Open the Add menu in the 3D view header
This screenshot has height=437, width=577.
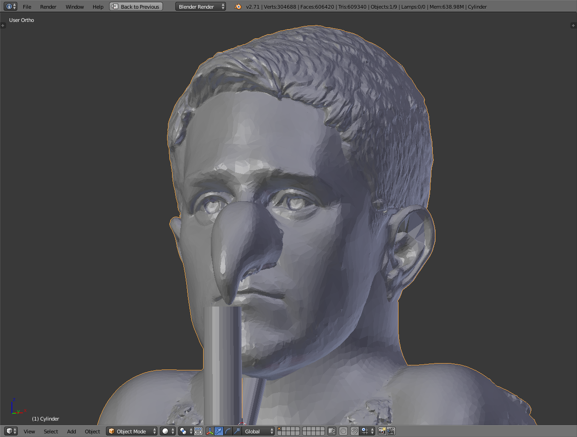(71, 432)
